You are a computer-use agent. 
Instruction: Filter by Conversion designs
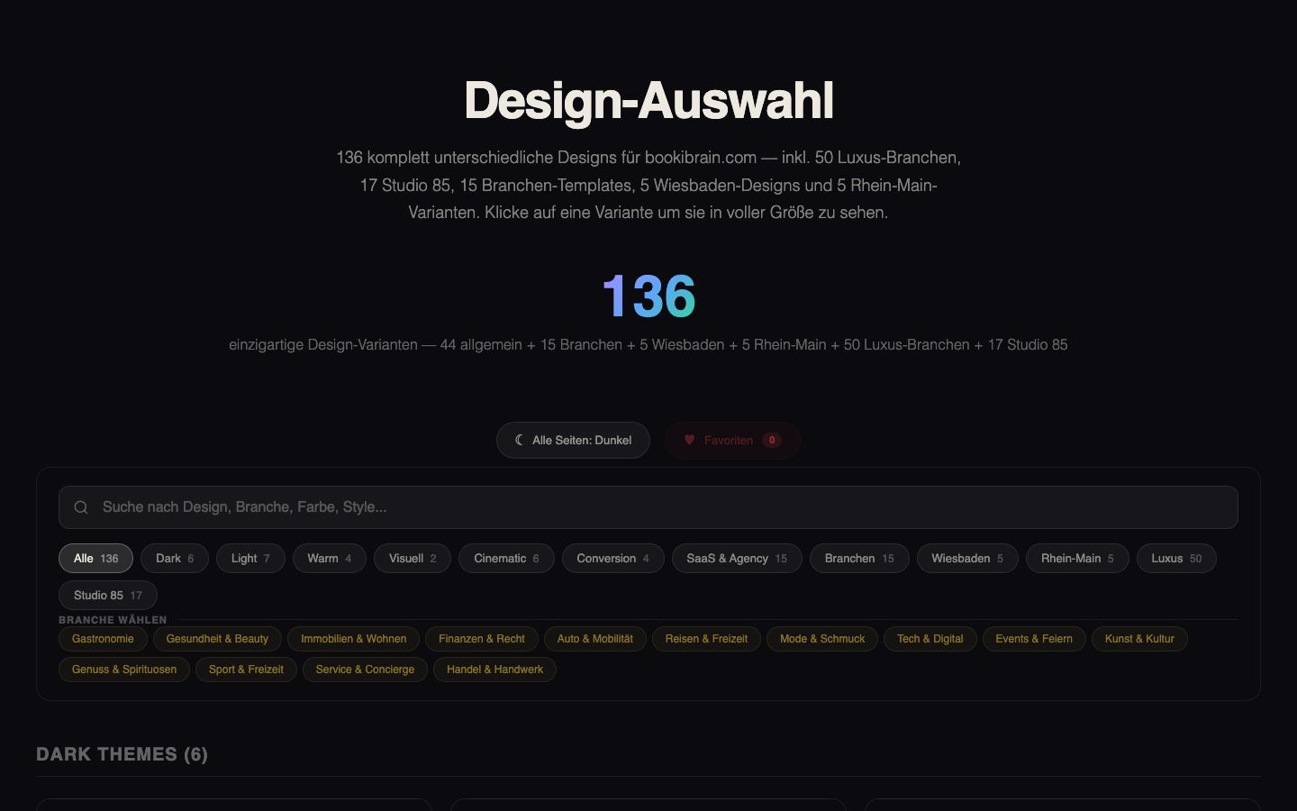pos(612,559)
